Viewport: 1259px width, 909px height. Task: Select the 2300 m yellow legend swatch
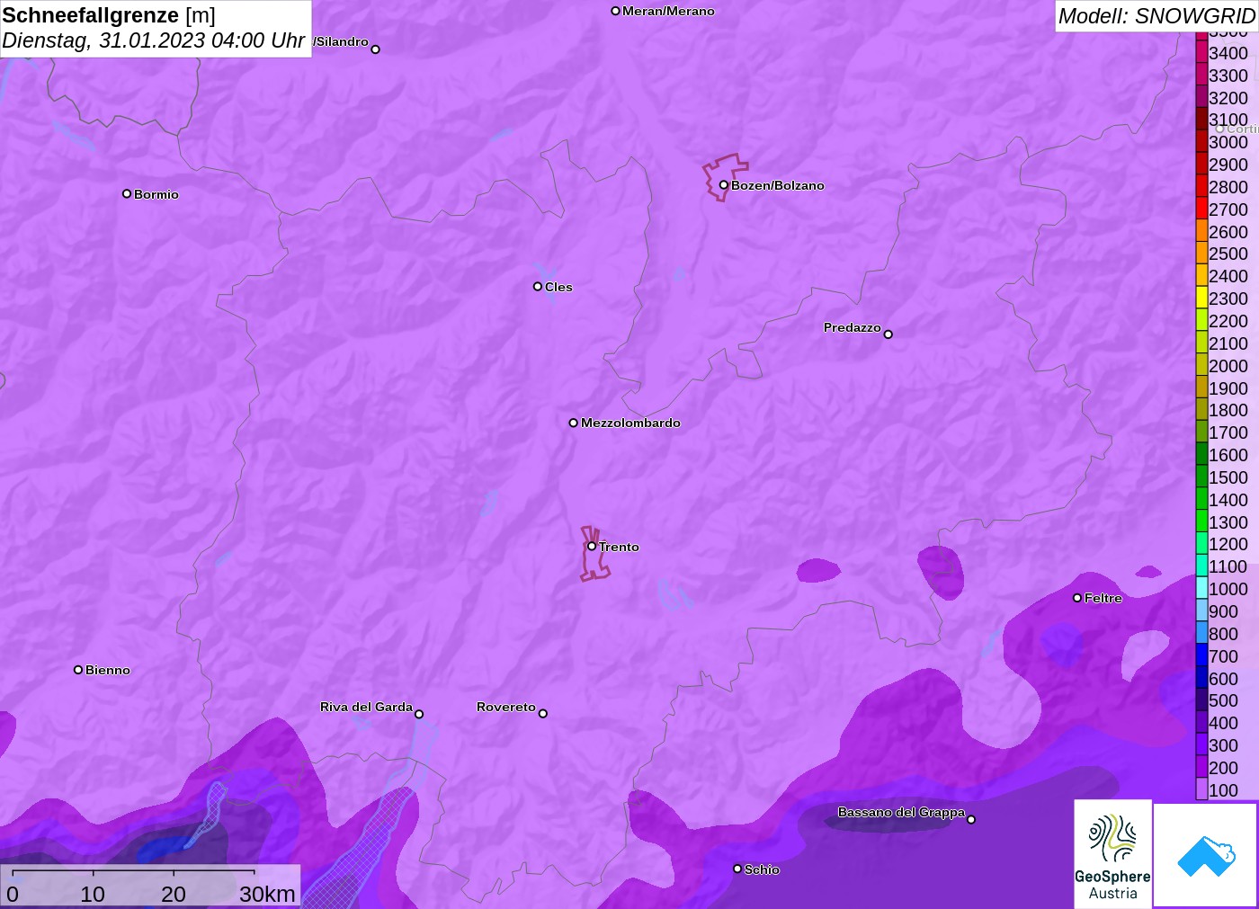pyautogui.click(x=1201, y=298)
